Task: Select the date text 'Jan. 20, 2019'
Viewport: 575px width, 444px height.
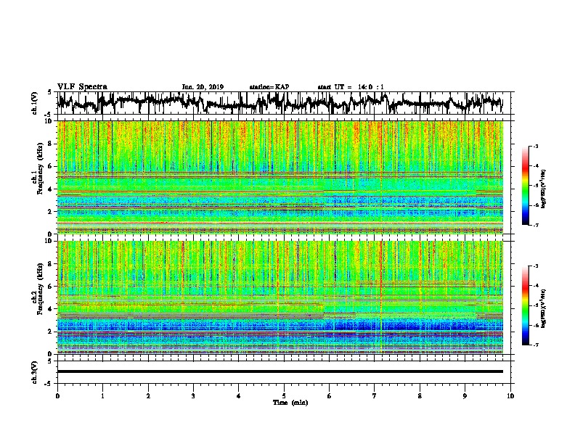Action: coord(203,87)
